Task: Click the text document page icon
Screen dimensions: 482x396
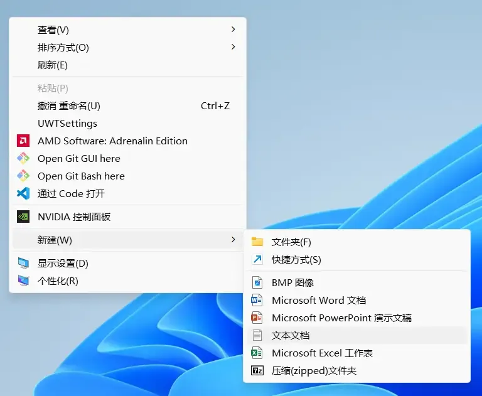Action: 257,335
